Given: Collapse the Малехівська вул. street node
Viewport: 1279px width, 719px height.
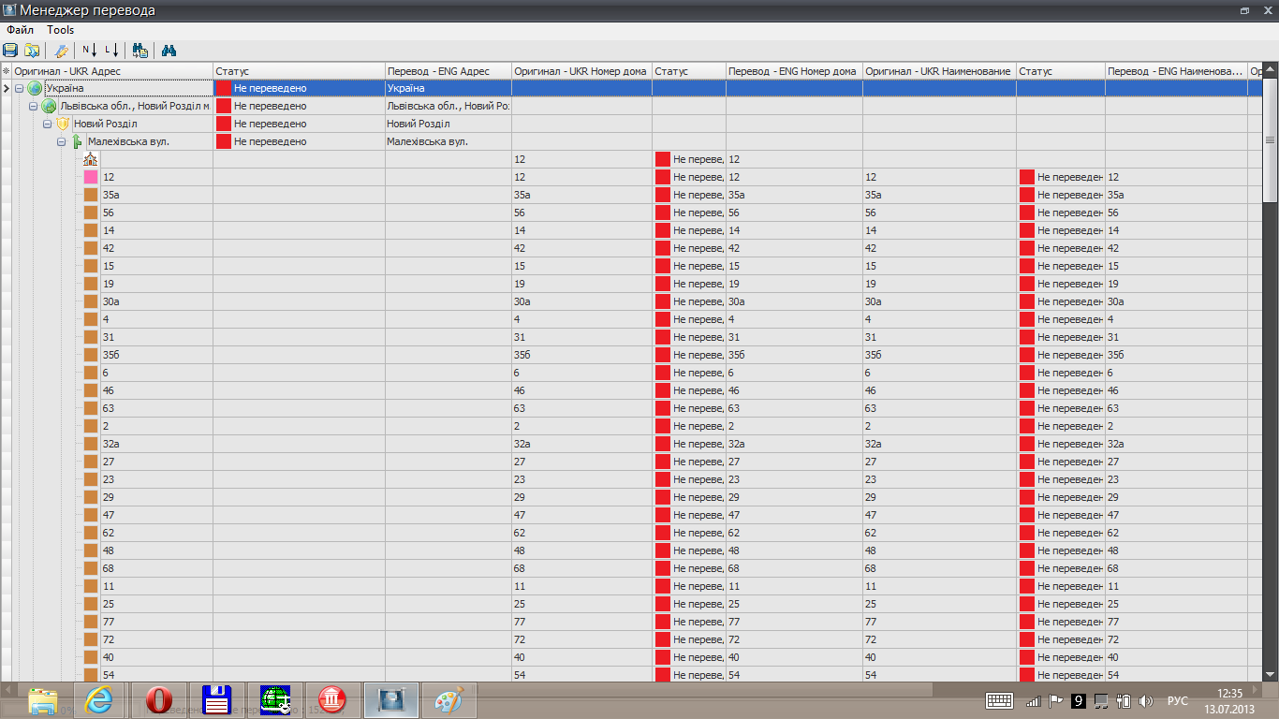Looking at the screenshot, I should [x=61, y=141].
